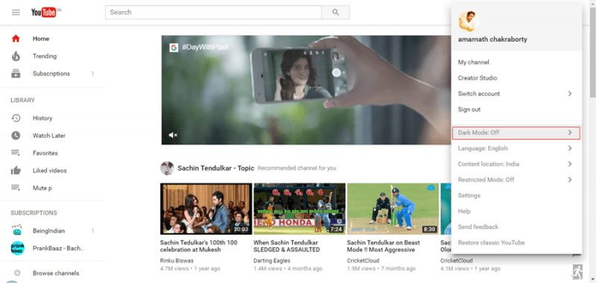Open the Subscriptions text in sidebar
The image size is (596, 283).
[51, 73]
